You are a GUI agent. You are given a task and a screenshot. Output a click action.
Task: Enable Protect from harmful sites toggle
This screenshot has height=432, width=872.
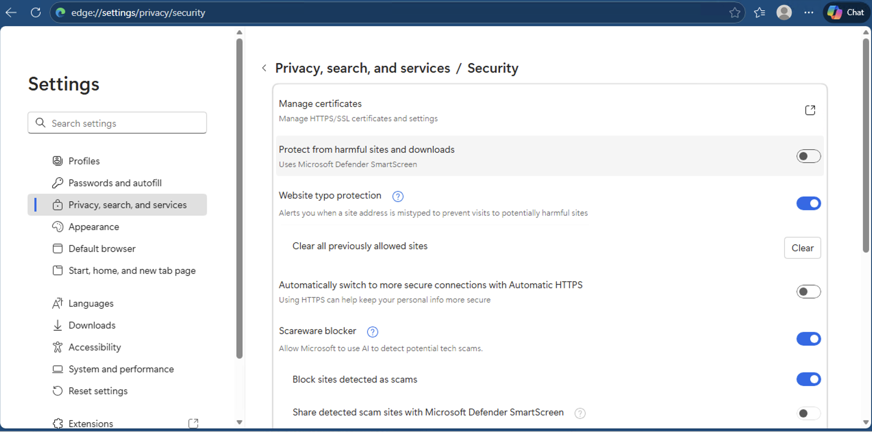click(808, 156)
